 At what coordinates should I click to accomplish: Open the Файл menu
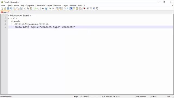(x=3, y=5)
